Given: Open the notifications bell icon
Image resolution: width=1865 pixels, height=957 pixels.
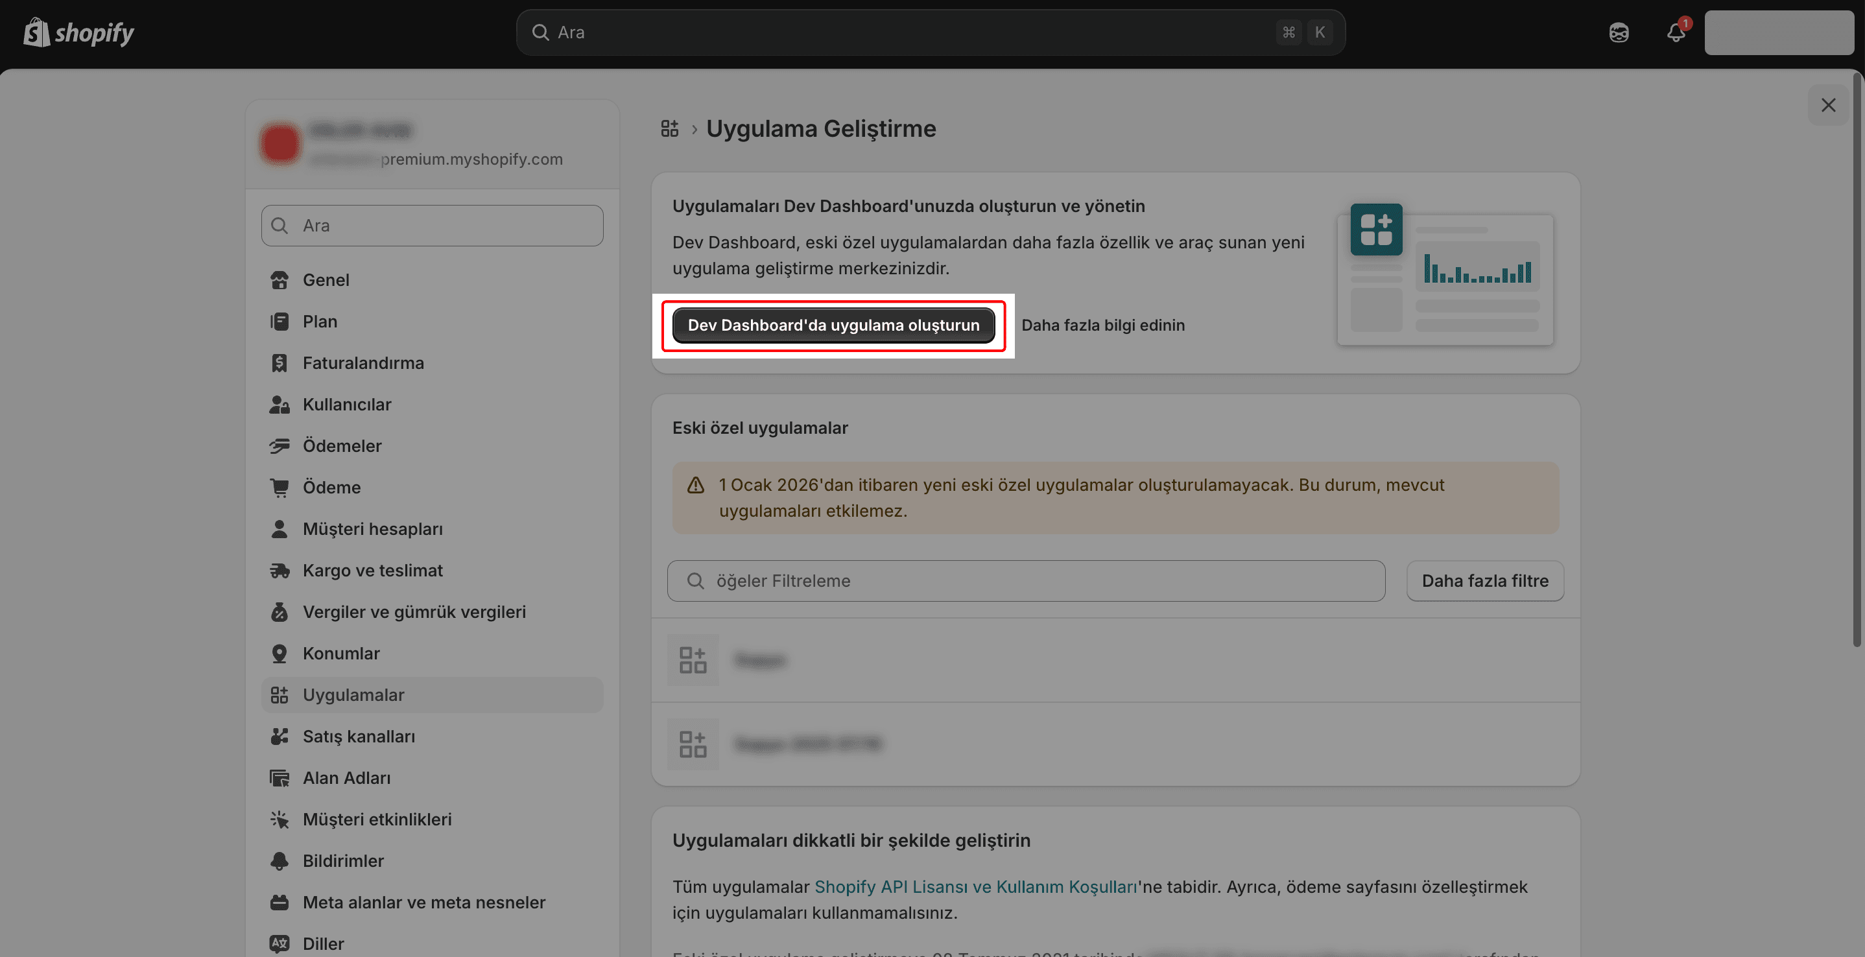Looking at the screenshot, I should coord(1675,32).
